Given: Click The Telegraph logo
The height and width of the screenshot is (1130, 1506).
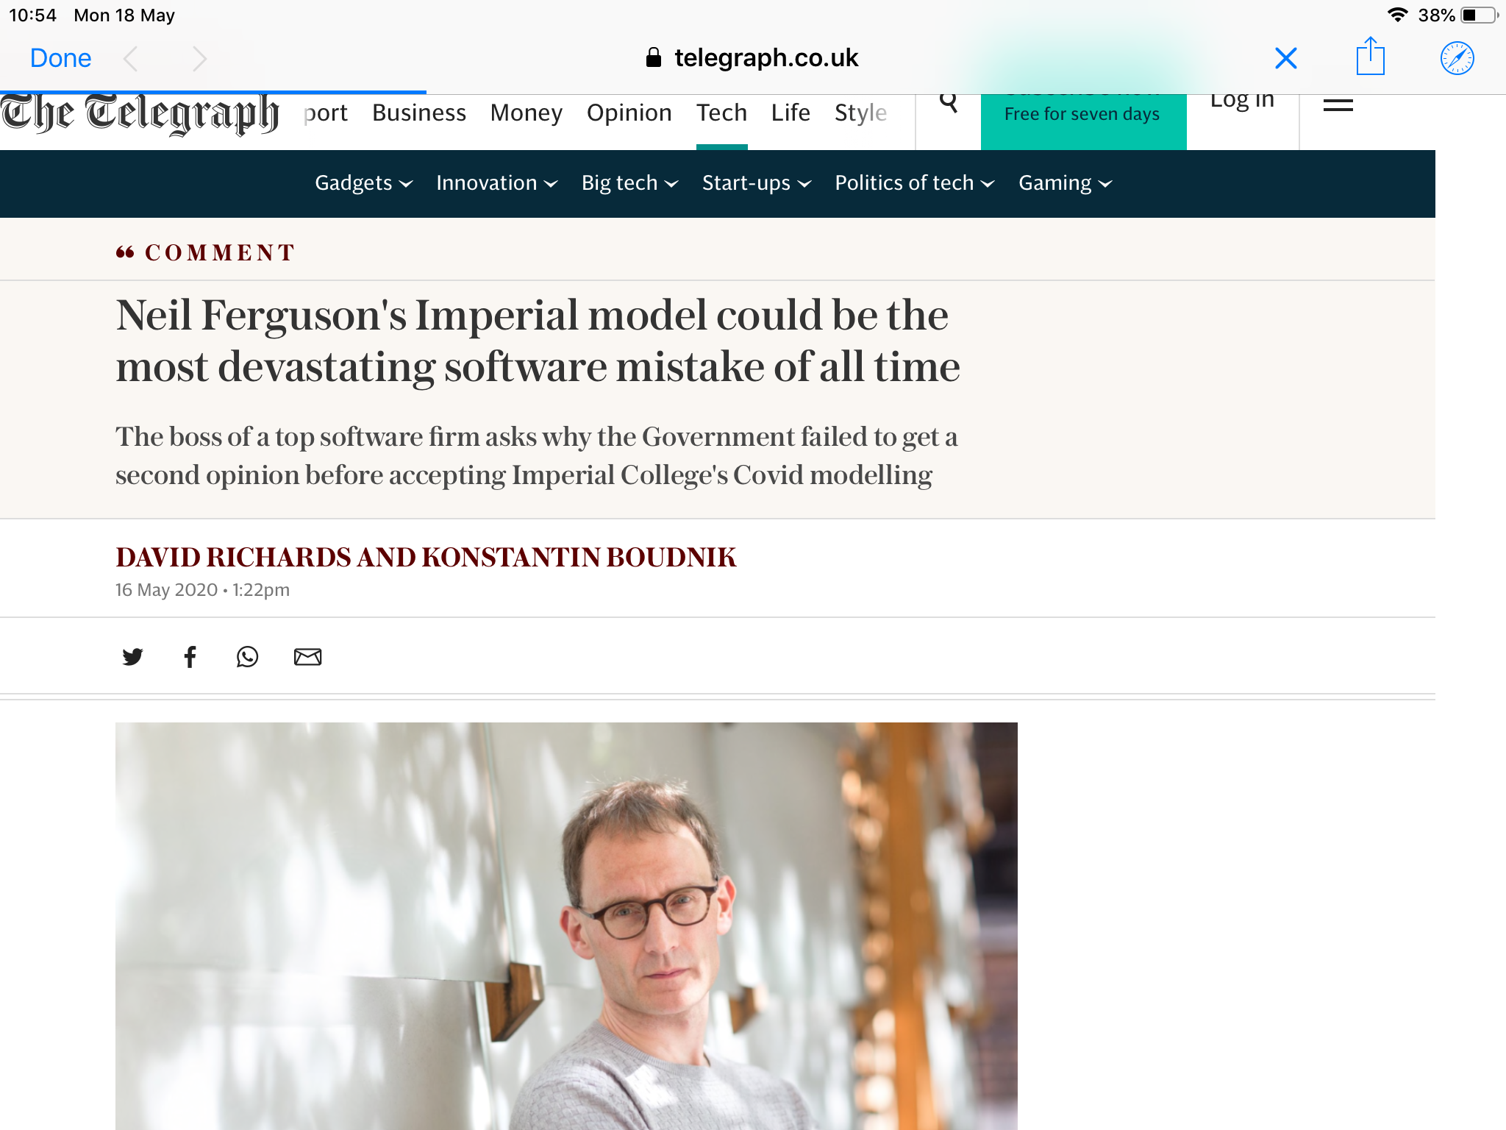Looking at the screenshot, I should coord(140,115).
